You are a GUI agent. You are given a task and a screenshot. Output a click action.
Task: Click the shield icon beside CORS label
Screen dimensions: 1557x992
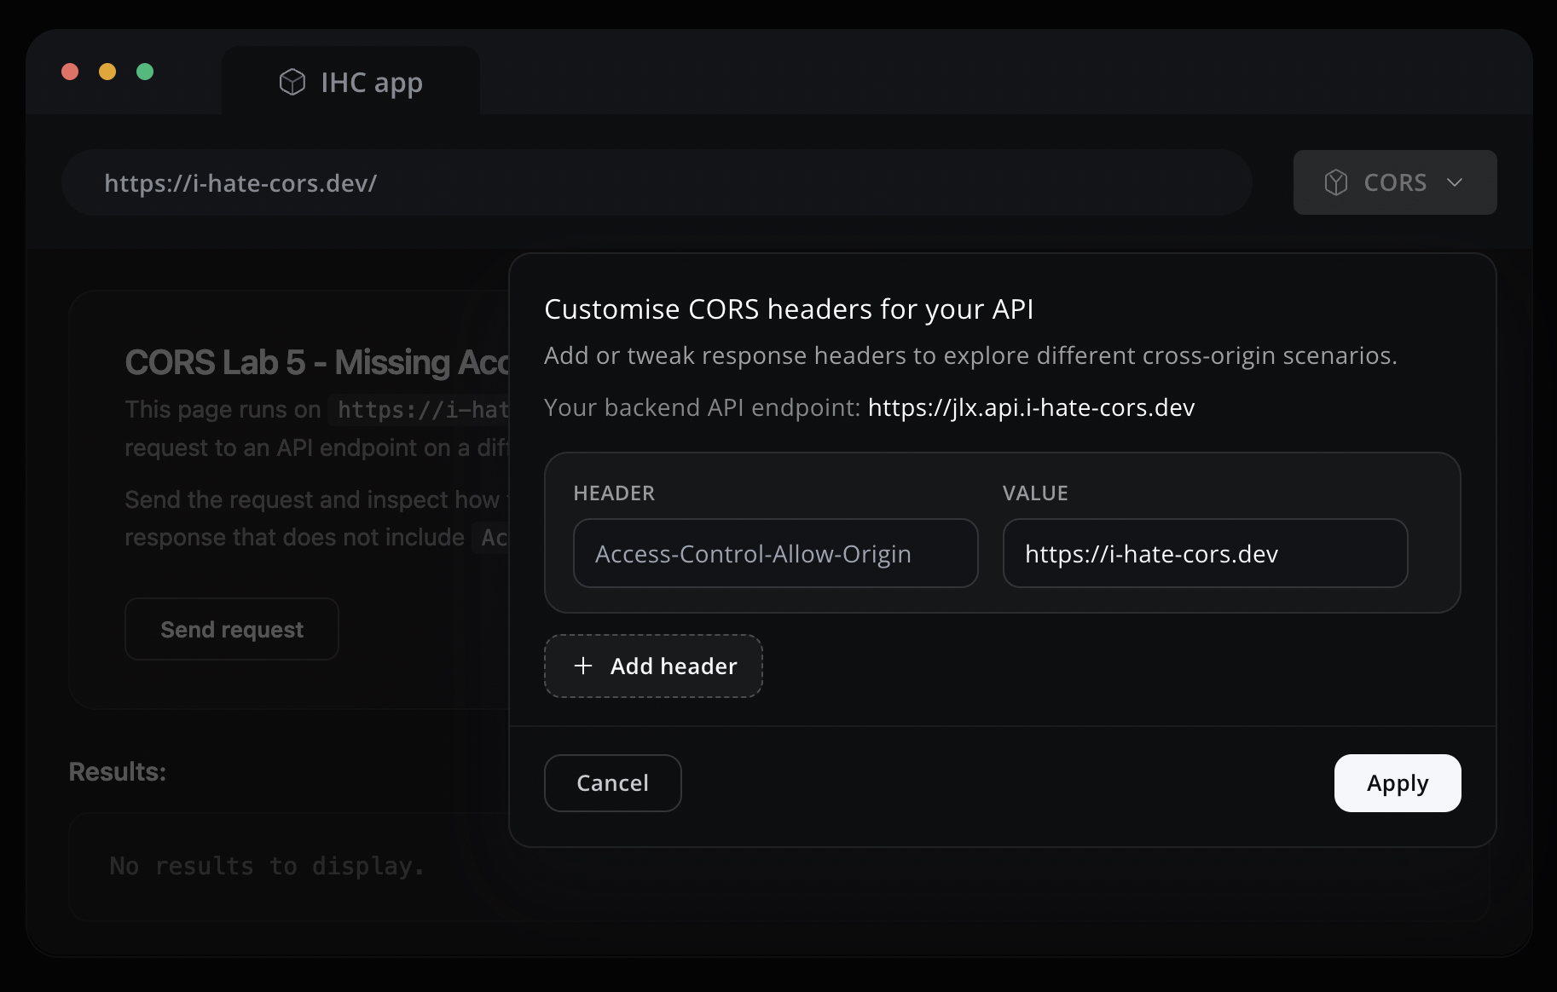pos(1335,182)
